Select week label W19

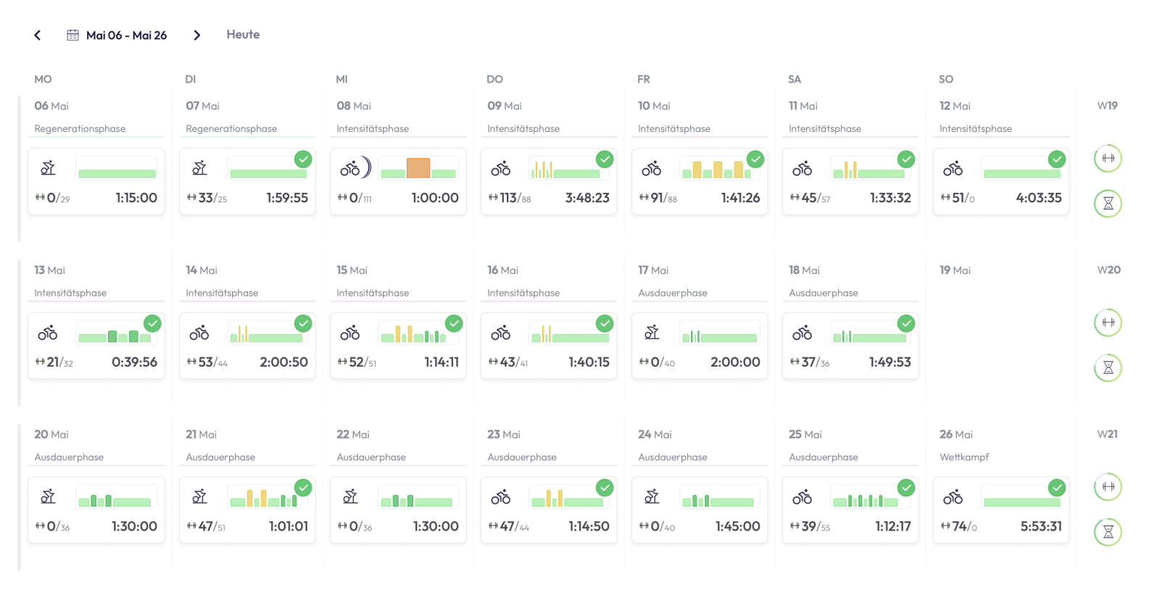click(x=1108, y=106)
